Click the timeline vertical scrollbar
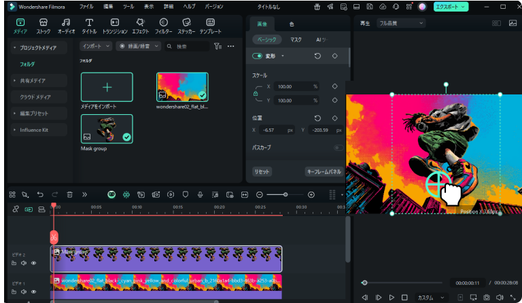522x303 pixels. (x=347, y=239)
